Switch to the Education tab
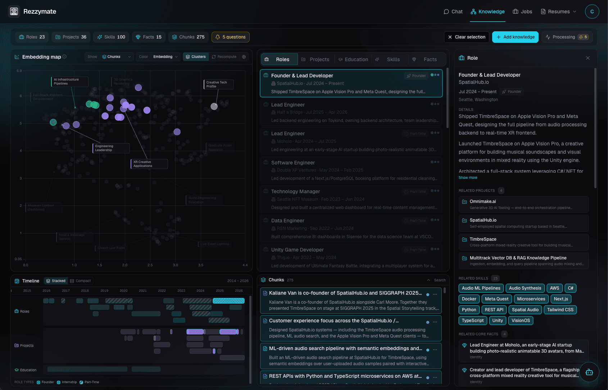This screenshot has width=608, height=390. tap(353, 59)
